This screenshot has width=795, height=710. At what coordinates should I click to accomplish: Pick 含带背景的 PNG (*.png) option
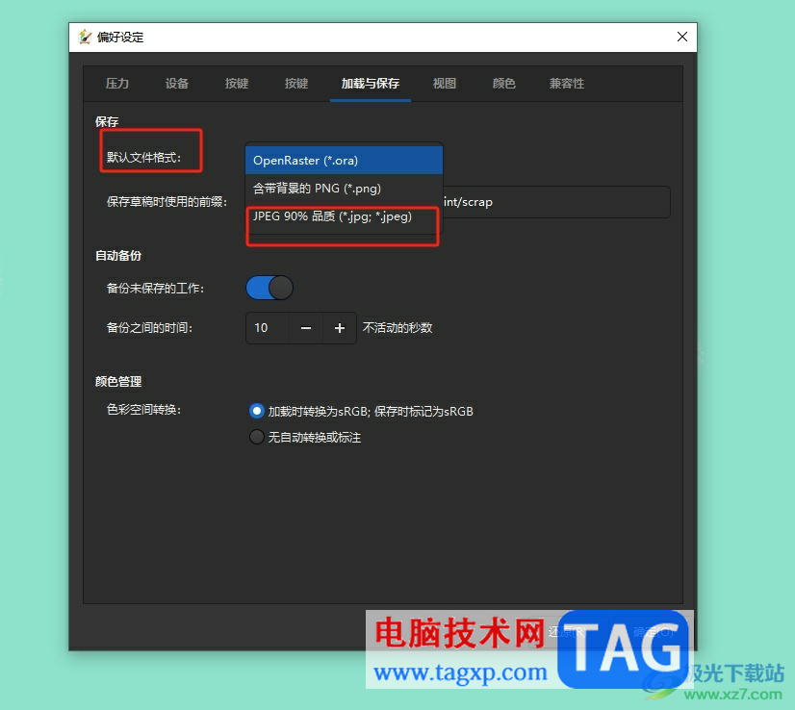tap(344, 189)
